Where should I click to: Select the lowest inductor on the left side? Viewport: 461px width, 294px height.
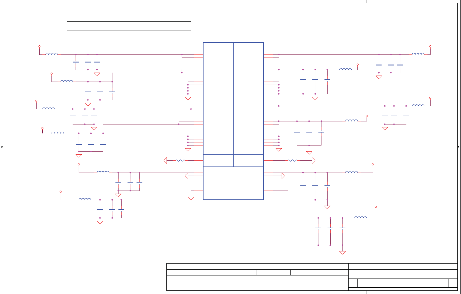pos(85,199)
